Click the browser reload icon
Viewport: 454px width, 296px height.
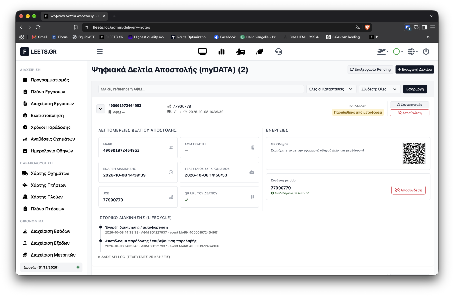click(38, 27)
